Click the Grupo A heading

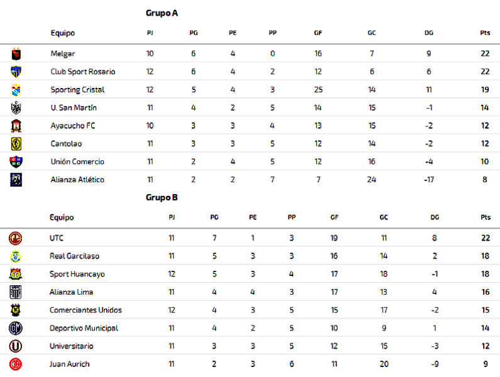[162, 13]
